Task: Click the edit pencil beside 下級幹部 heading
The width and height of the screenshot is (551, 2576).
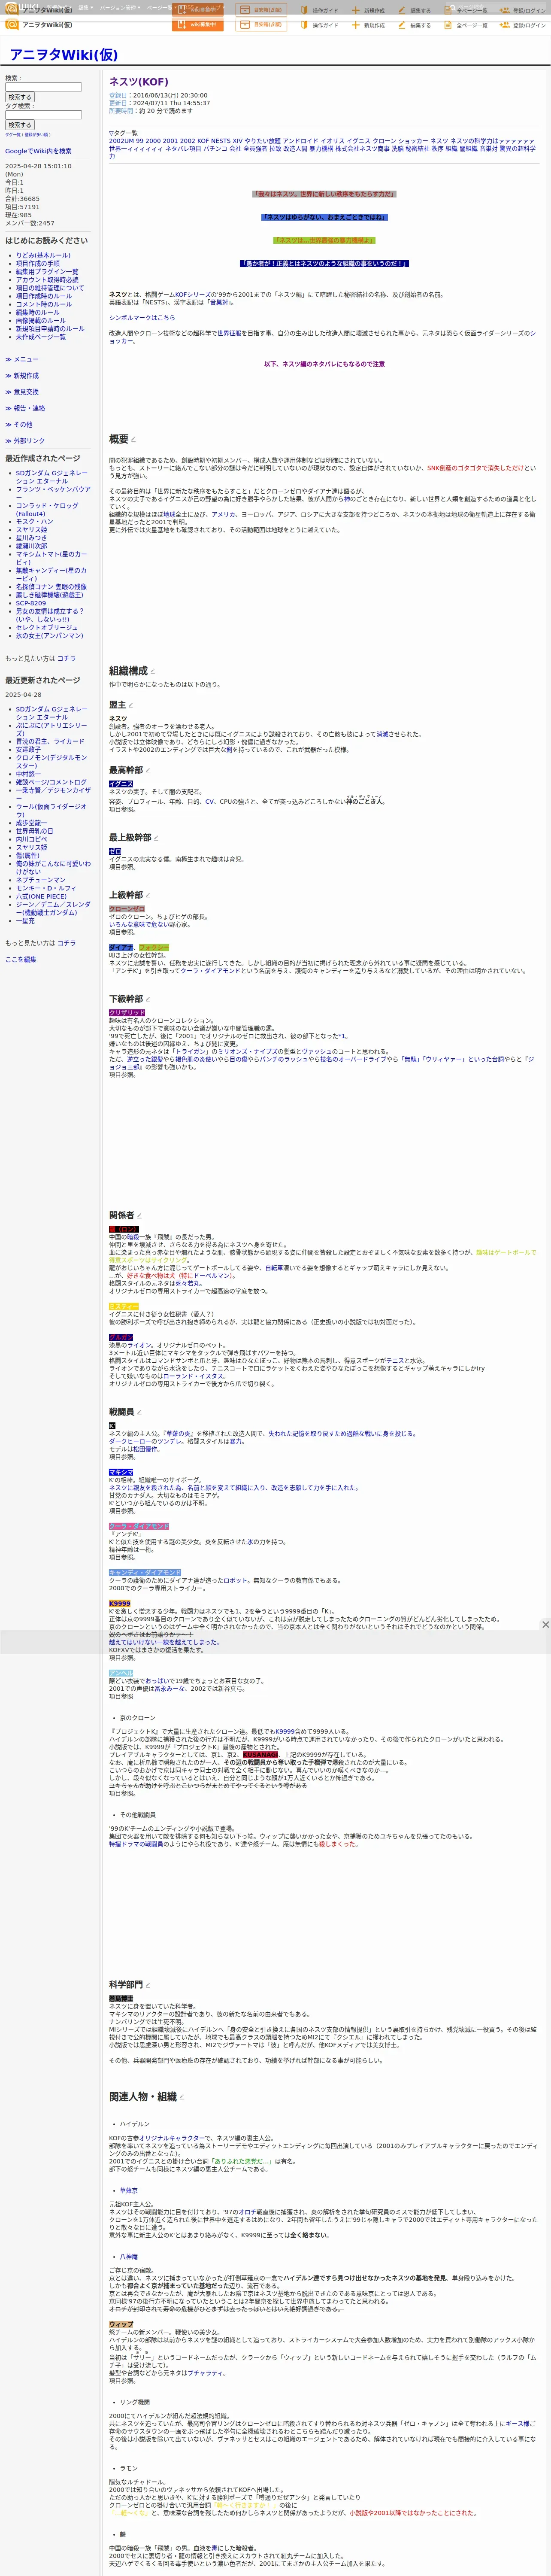Action: point(147,999)
